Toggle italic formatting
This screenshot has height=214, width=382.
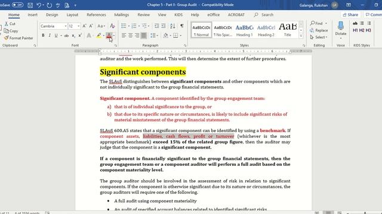coord(50,36)
